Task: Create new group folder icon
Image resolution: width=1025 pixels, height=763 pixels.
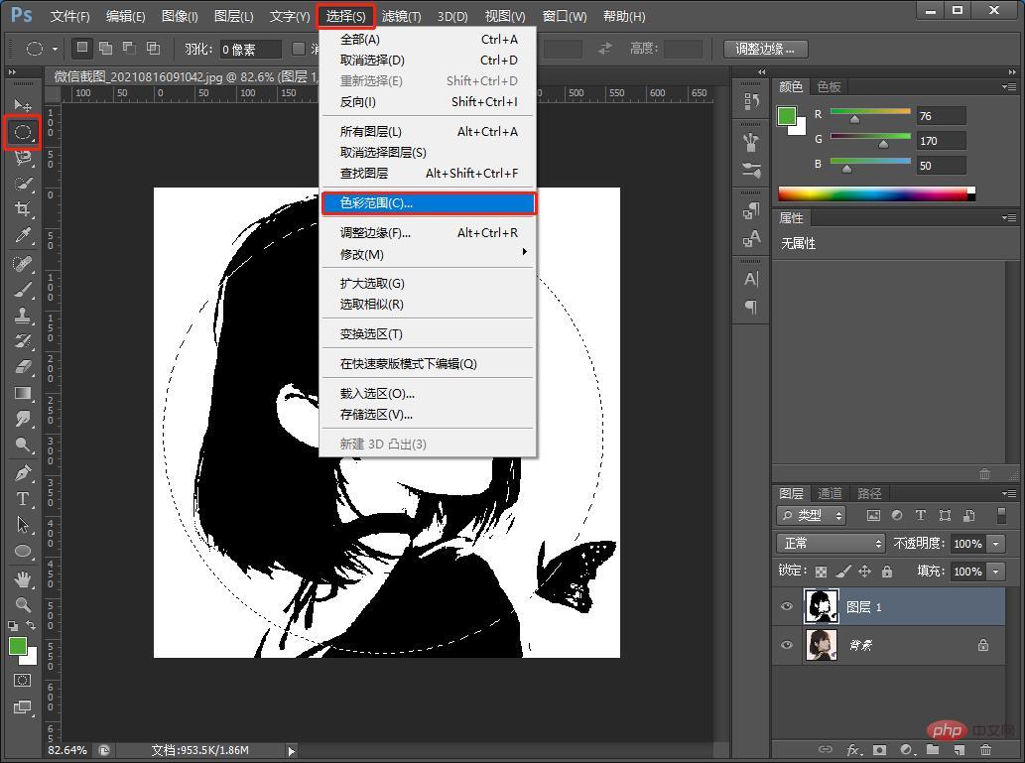Action: 933,749
